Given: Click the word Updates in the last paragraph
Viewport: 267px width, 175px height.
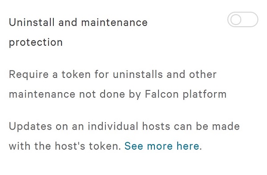Looking at the screenshot, I should coord(30,126).
